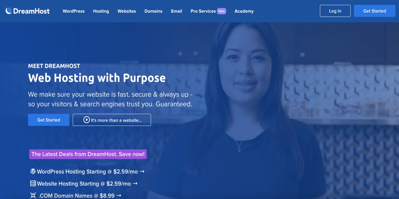Click the arrow after Website Hosting price
This screenshot has height=199, width=399.
[135, 183]
